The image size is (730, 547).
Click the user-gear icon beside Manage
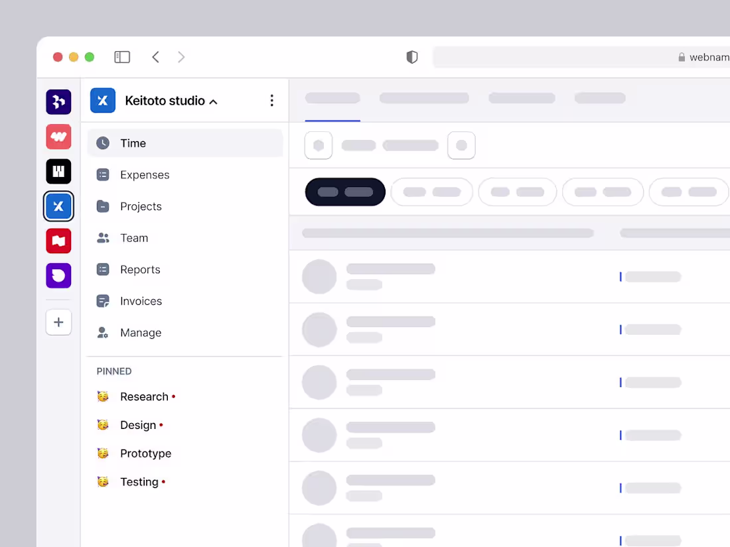103,333
